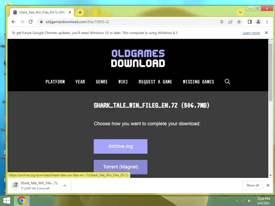Open REQUEST A GAME page

[x=155, y=82]
